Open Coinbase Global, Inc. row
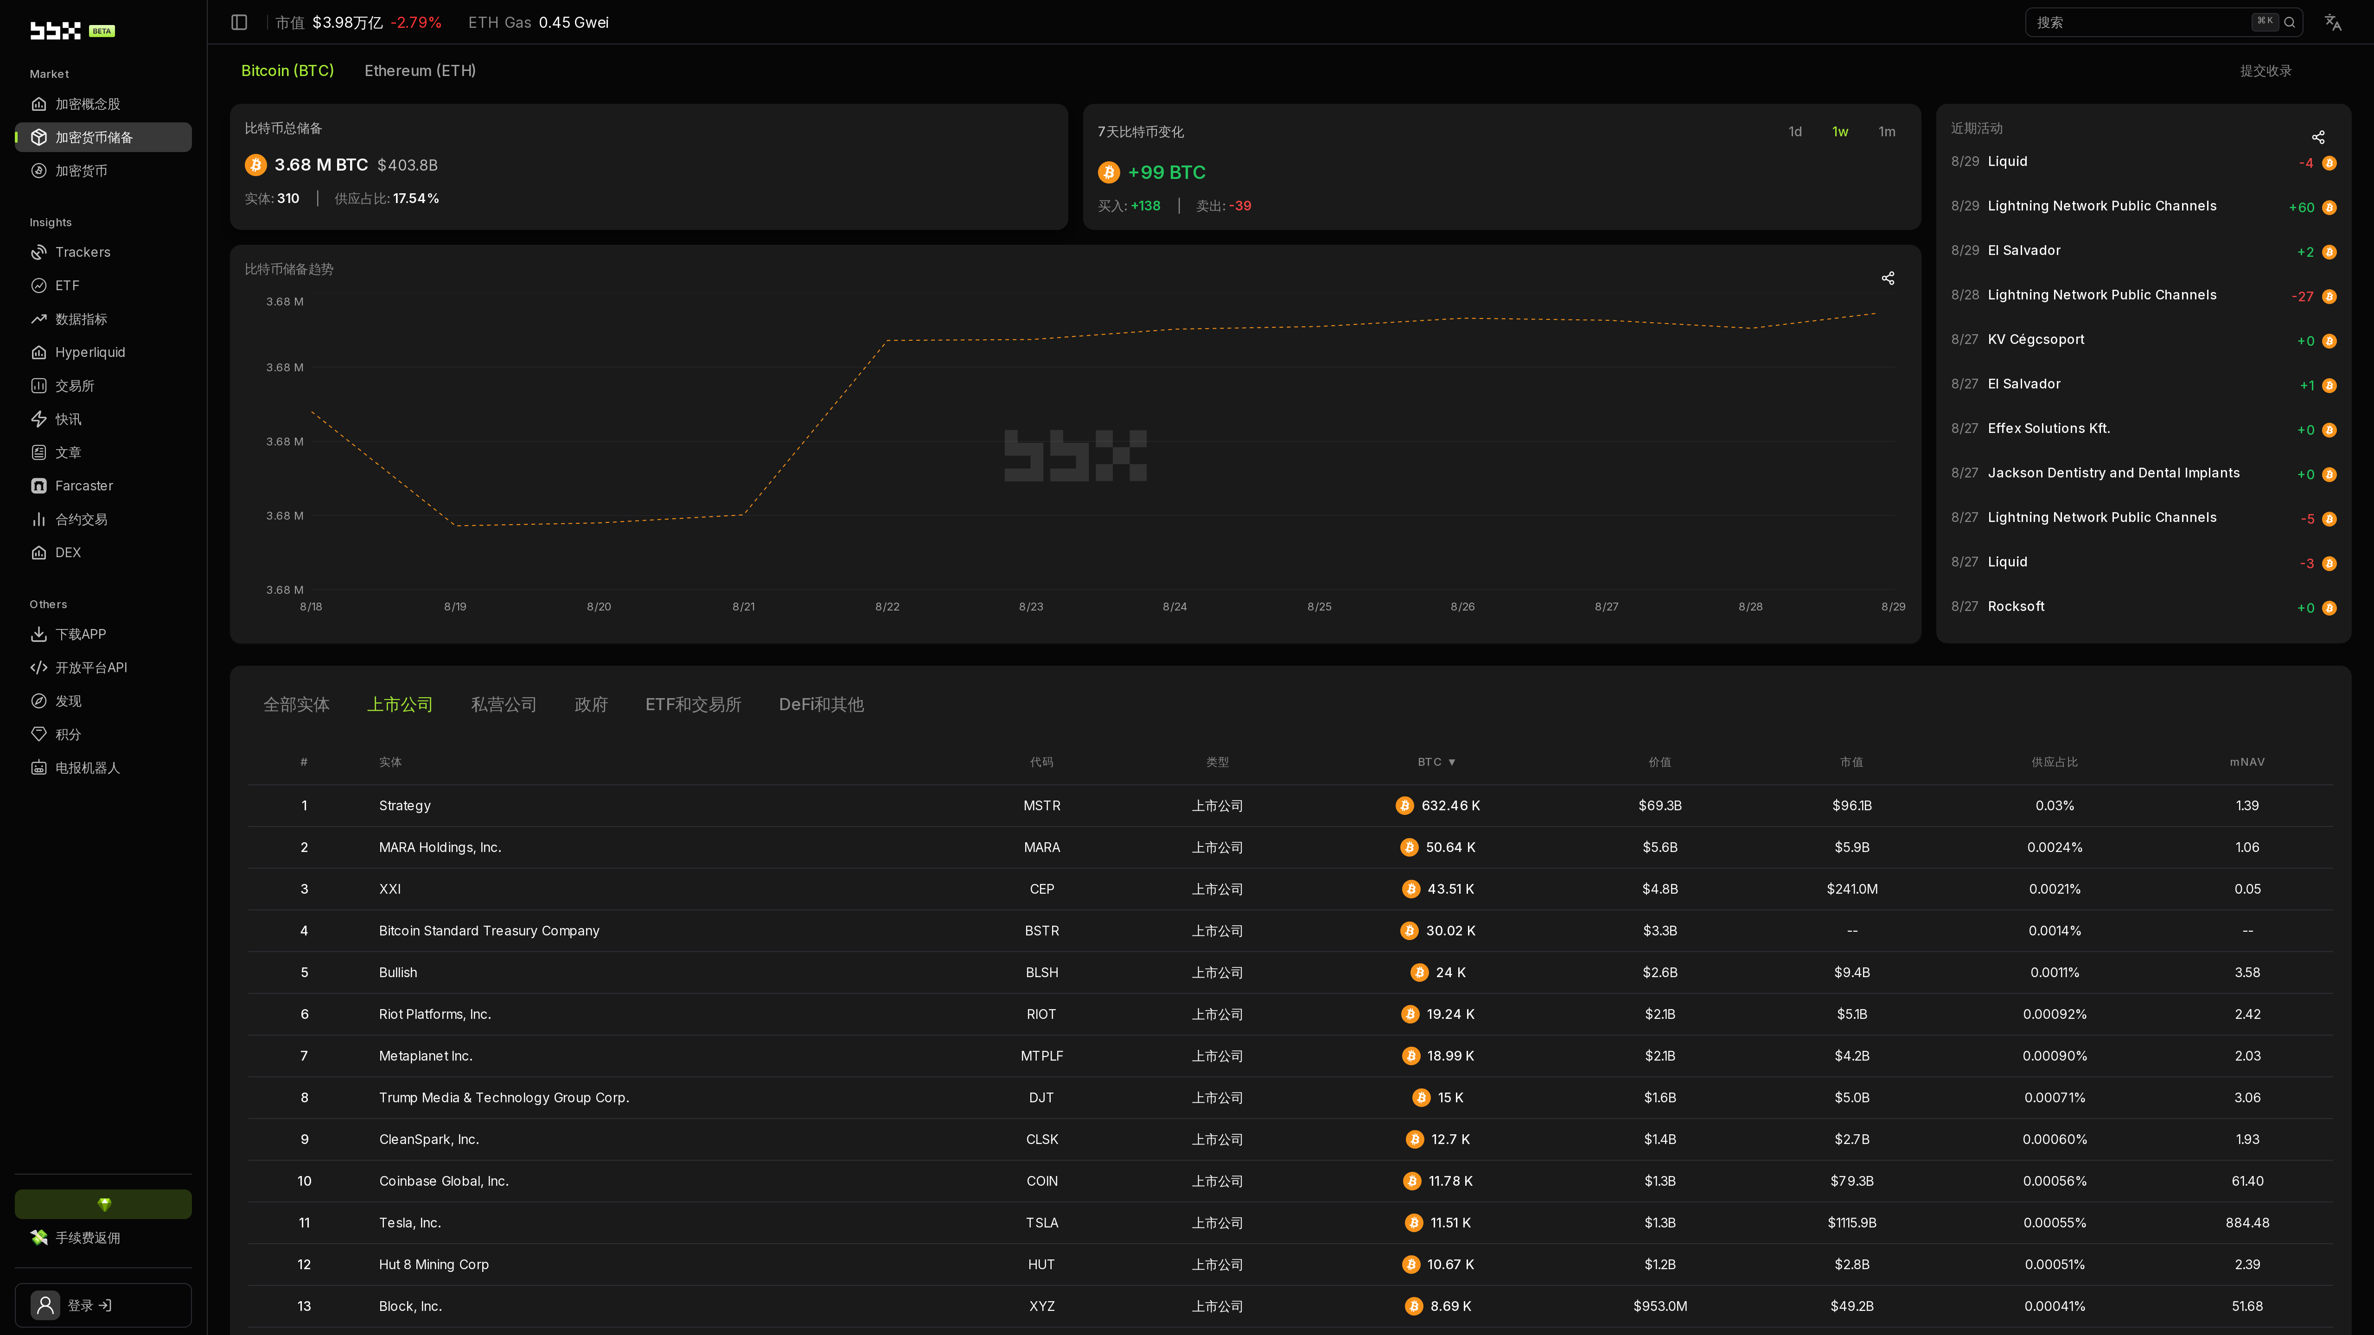This screenshot has width=2374, height=1335. [1290, 1181]
